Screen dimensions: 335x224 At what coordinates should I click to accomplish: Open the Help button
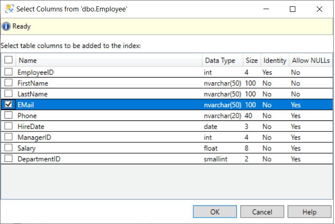[x=309, y=212]
